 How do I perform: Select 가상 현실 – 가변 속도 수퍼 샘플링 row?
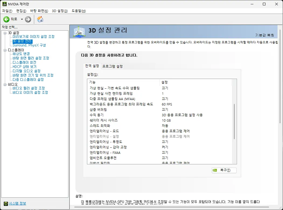(160, 88)
